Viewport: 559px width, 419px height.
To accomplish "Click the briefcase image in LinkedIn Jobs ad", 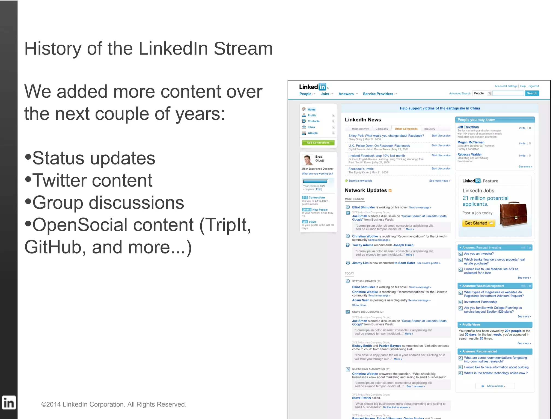I will pos(513,215).
